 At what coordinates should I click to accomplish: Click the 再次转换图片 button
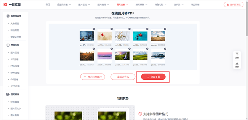pos(93,77)
